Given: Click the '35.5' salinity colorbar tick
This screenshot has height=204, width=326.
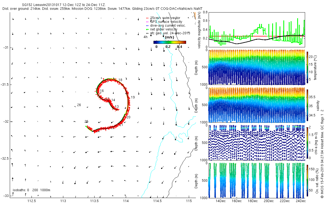Looking at the screenshot, I should [x=312, y=97].
